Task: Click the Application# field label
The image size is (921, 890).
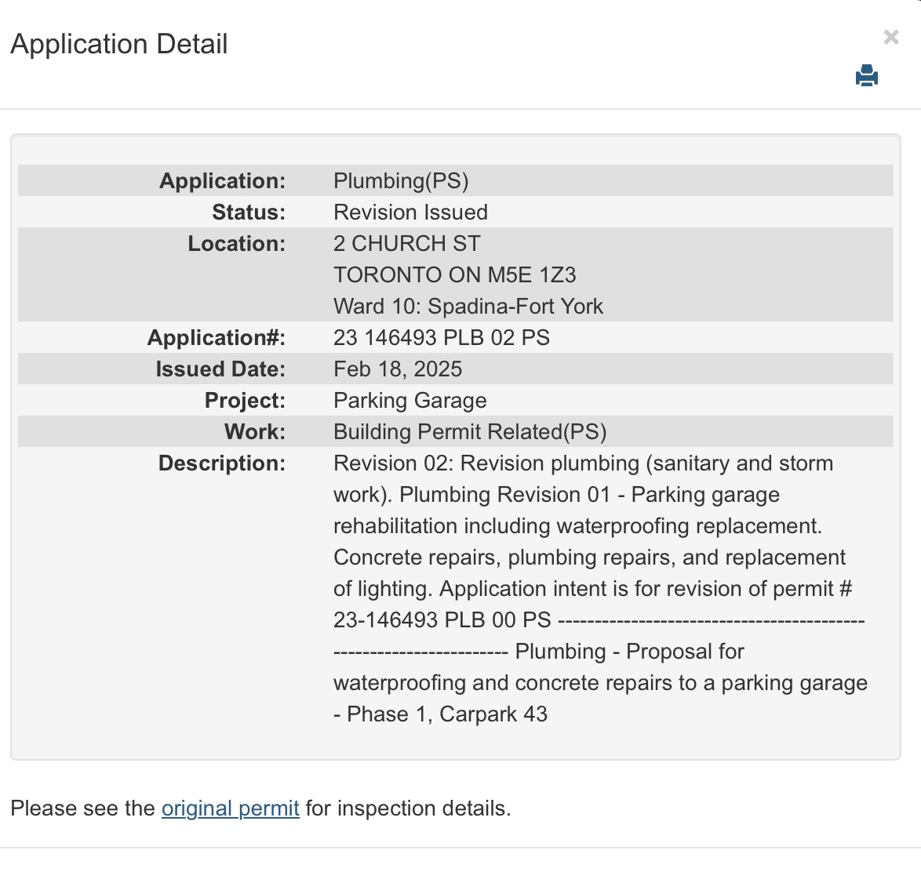Action: [217, 338]
